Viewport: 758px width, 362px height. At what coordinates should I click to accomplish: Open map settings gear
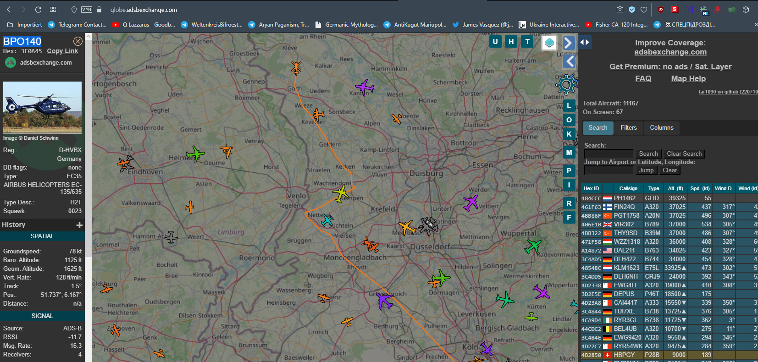tap(566, 84)
